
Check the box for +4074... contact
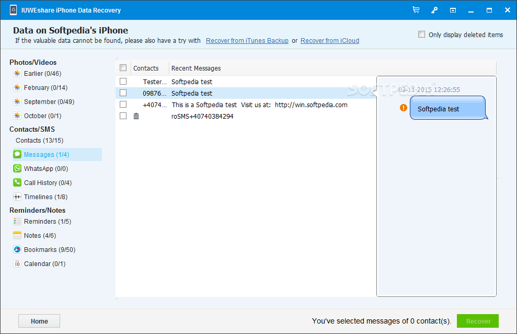tap(123, 105)
